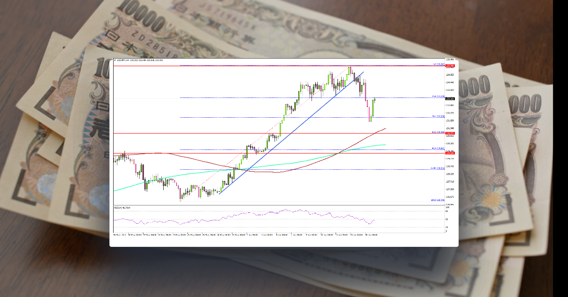This screenshot has height=297, width=568.
Task: Select the highest candlestick at the chart peak
Action: 350,70
